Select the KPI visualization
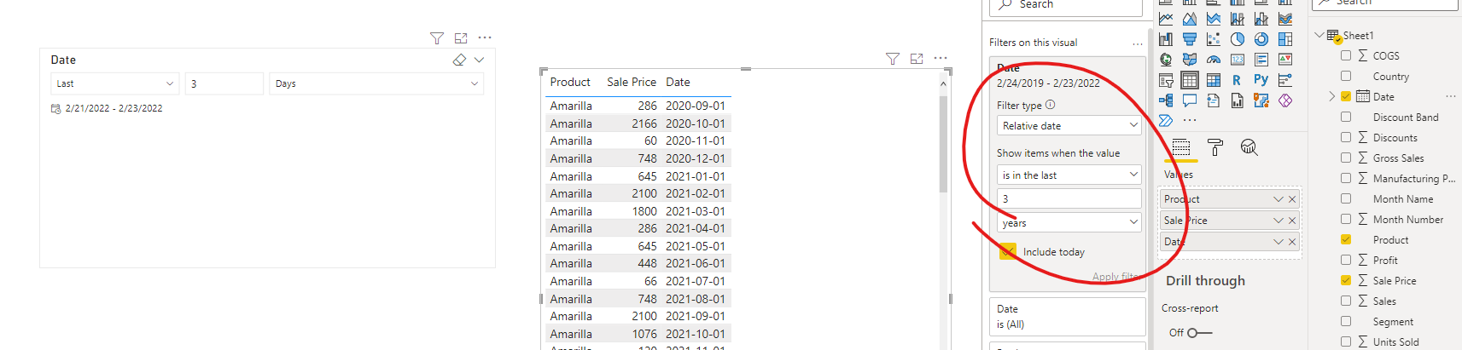Screen dimensions: 1462x350 point(1285,60)
